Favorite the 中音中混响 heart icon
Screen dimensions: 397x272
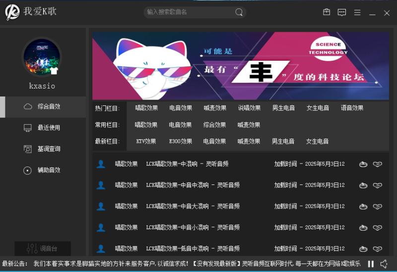(x=378, y=185)
